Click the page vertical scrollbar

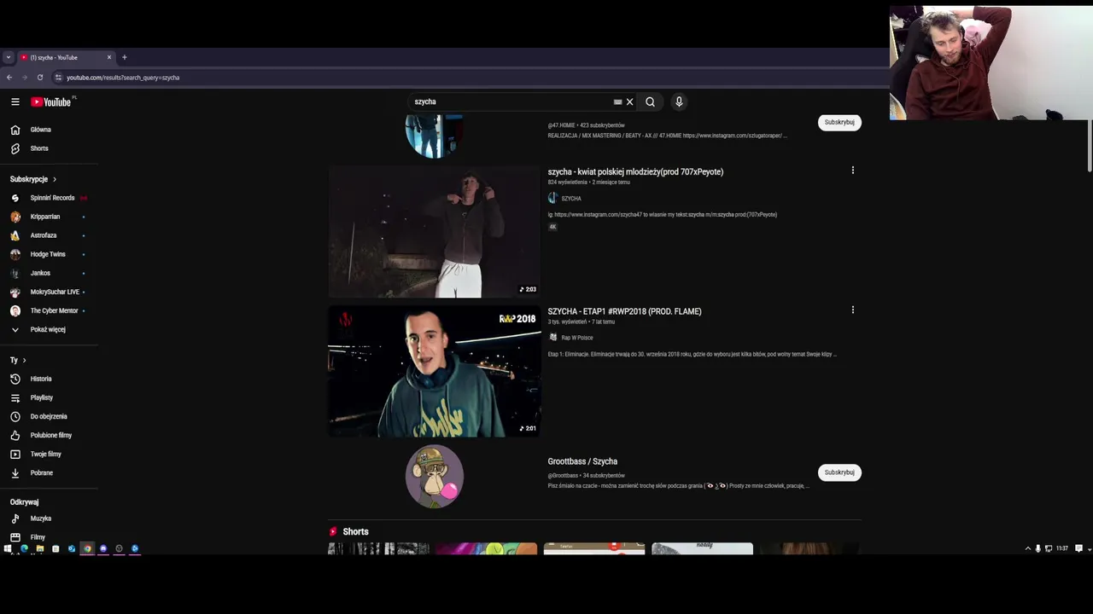(x=1090, y=146)
